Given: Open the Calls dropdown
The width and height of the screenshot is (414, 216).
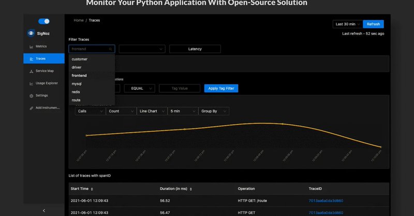Looking at the screenshot, I should (x=90, y=111).
